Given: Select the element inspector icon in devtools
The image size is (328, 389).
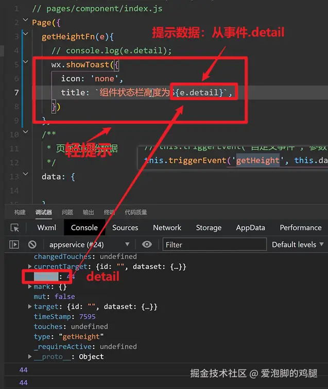Looking at the screenshot, I should 14,228.
